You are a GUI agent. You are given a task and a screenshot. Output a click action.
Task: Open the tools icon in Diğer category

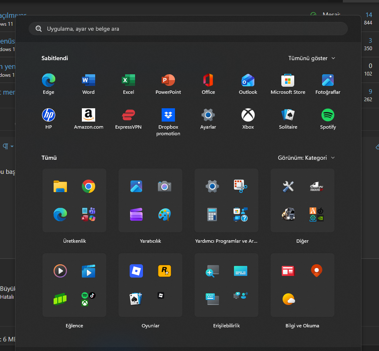coord(288,186)
